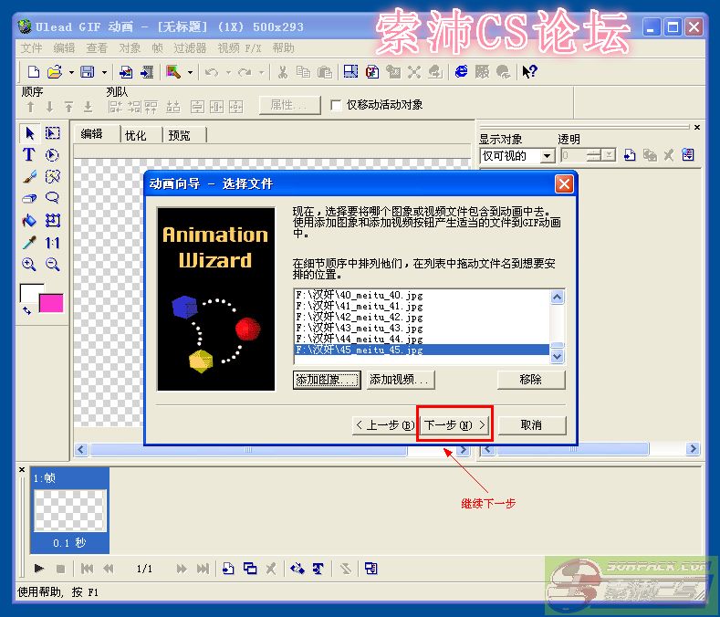720x617 pixels.
Task: Click the white foreground color swatch
Action: click(31, 291)
